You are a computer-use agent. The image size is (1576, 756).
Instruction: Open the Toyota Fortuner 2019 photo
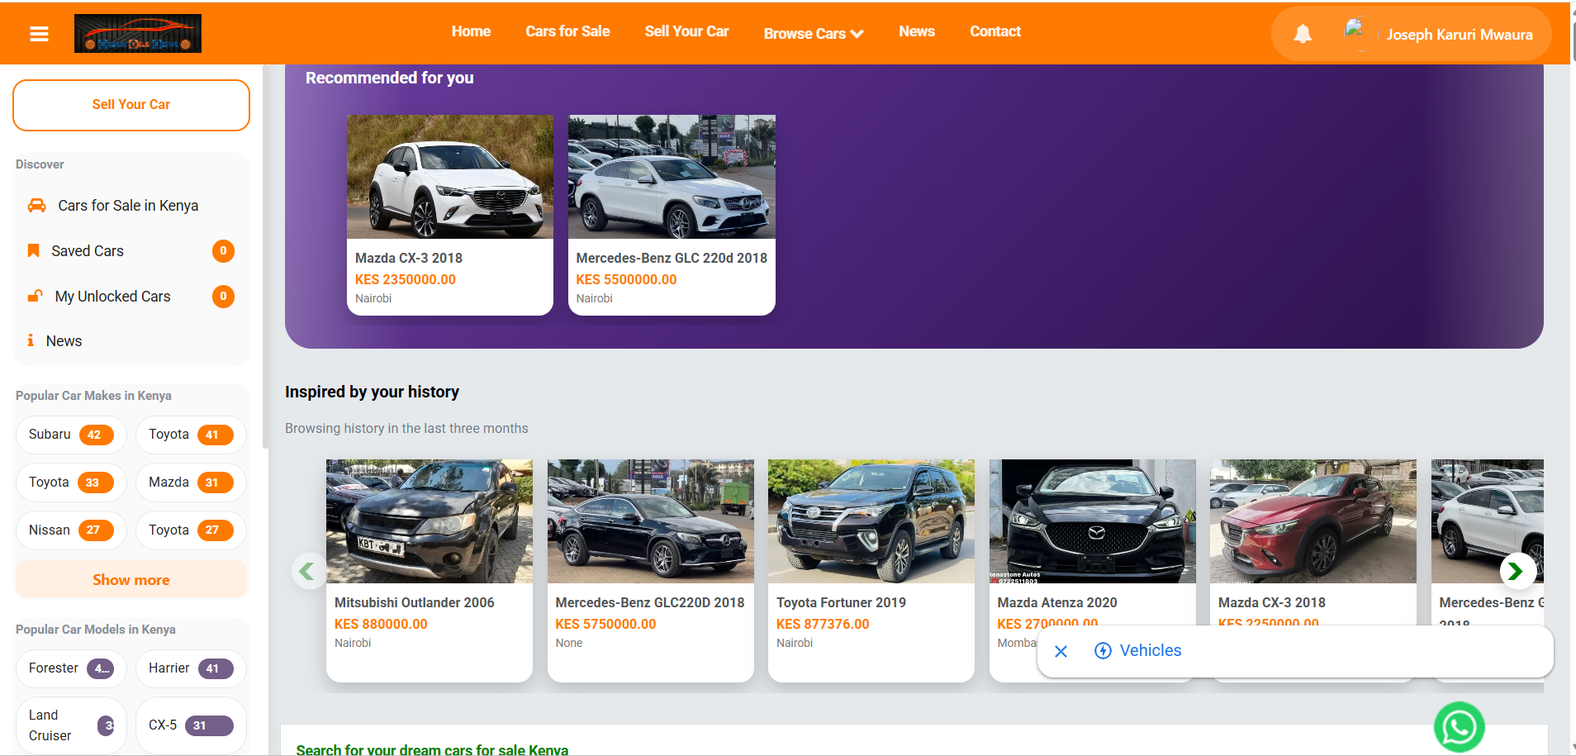coord(871,521)
